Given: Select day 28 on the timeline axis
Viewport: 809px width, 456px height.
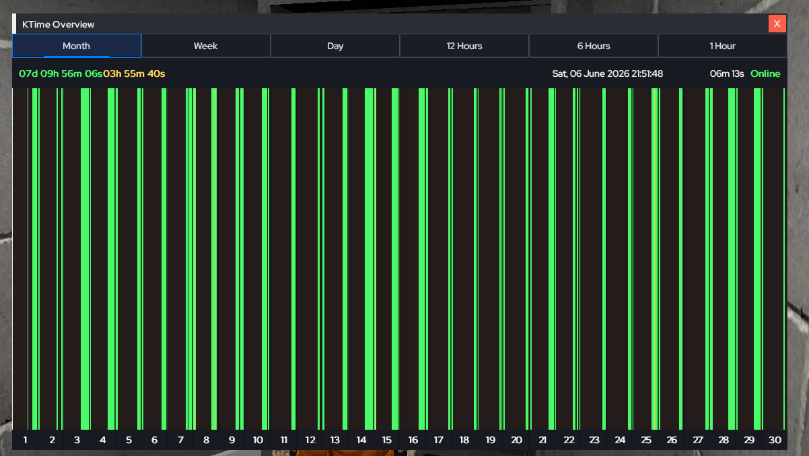Looking at the screenshot, I should click(x=724, y=440).
